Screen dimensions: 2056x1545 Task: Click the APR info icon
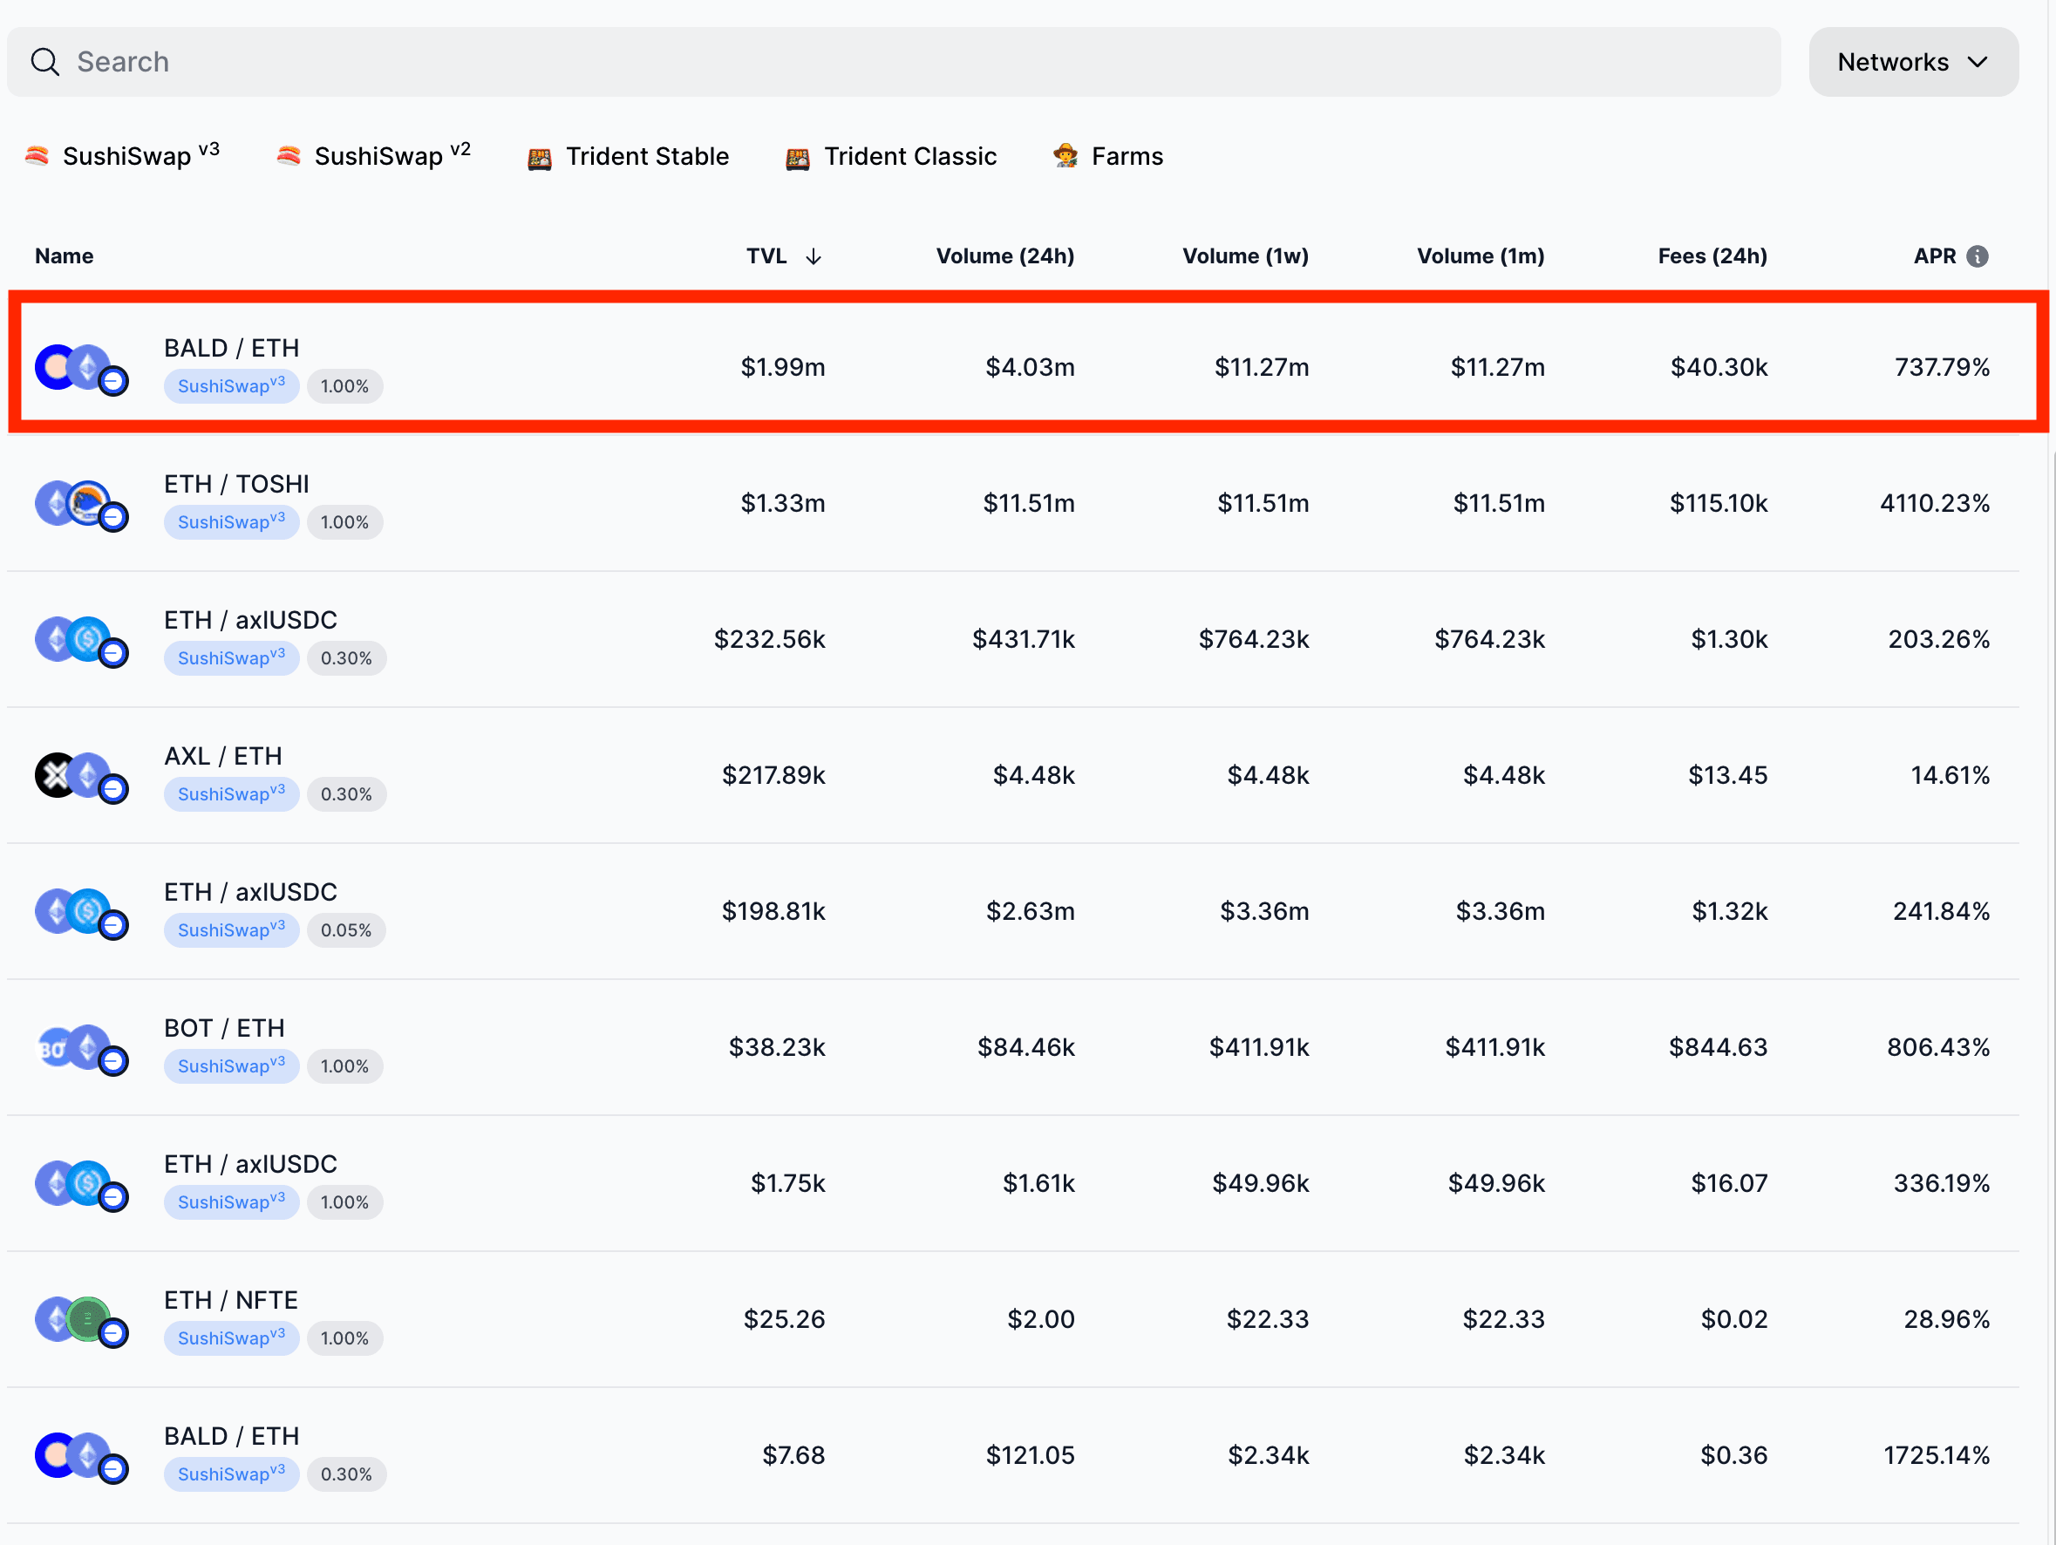pyautogui.click(x=1978, y=256)
